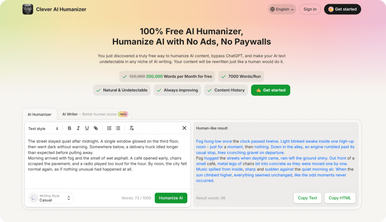Clear text formatting with the Tx icon
Image resolution: width=386 pixels, height=222 pixels.
(132, 128)
